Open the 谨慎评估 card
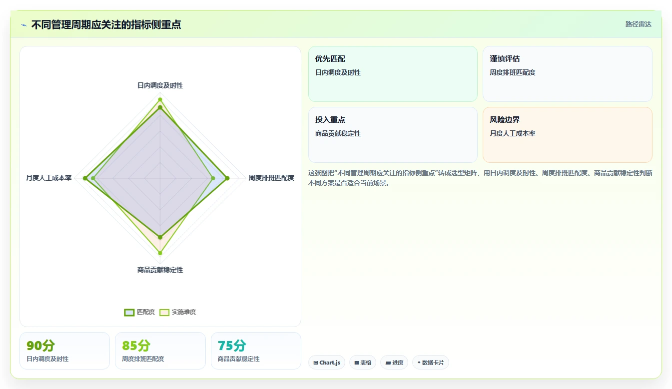 [567, 74]
